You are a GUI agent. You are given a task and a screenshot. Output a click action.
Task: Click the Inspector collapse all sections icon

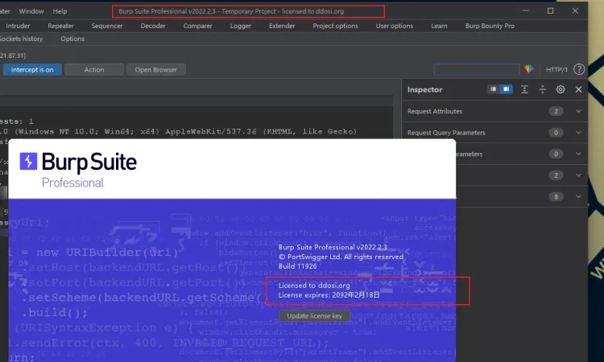[542, 89]
